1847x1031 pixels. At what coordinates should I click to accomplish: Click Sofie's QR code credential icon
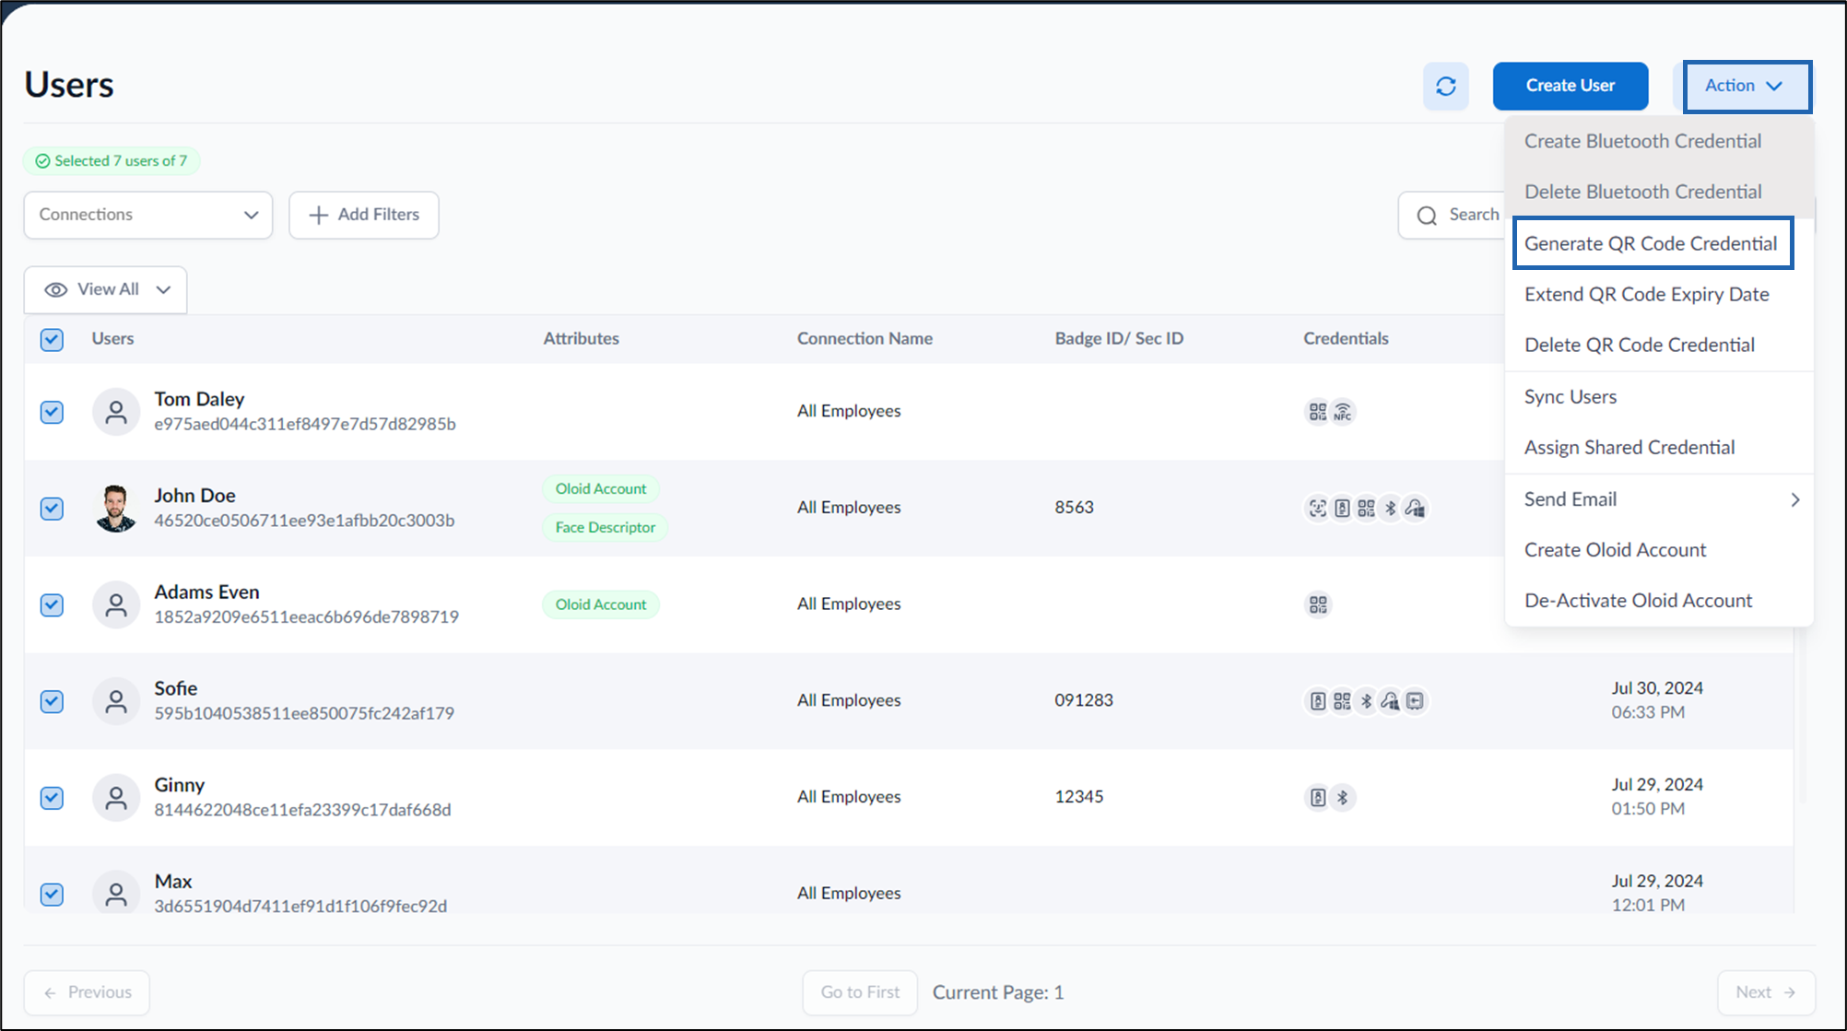click(x=1342, y=701)
